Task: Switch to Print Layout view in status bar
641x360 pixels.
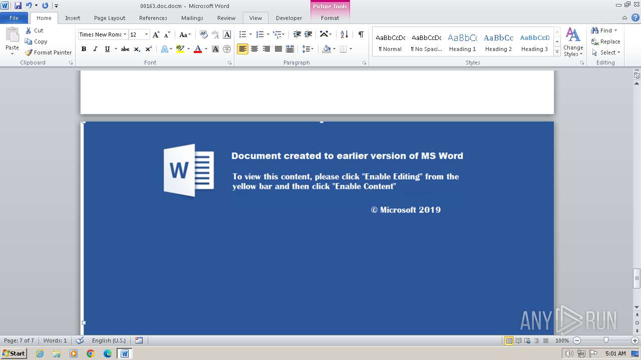Action: [x=509, y=340]
